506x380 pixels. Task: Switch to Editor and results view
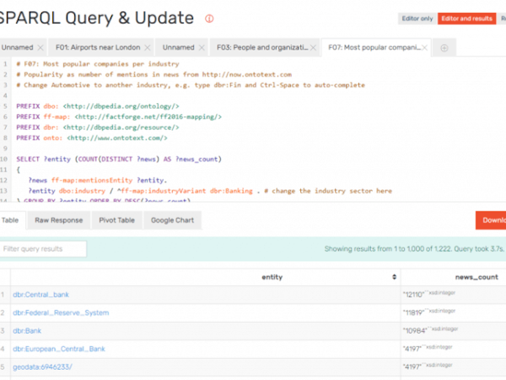pos(466,19)
